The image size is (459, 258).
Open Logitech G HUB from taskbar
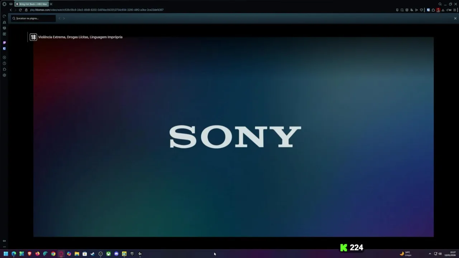pos(140,254)
